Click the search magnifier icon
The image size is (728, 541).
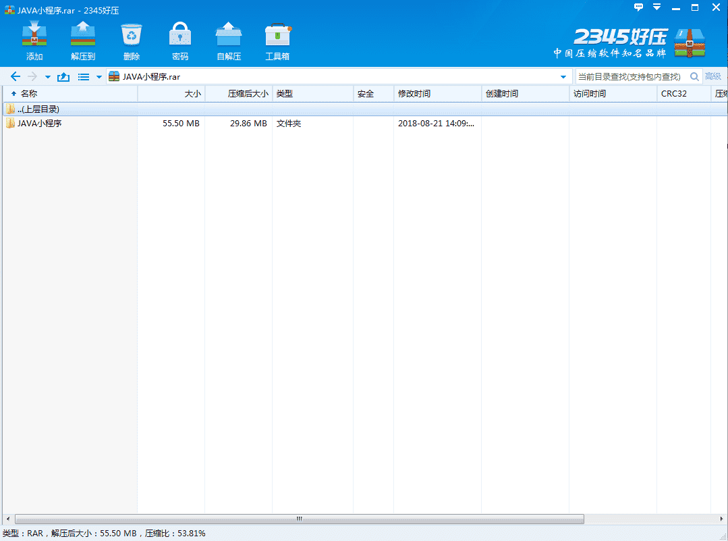[x=694, y=76]
